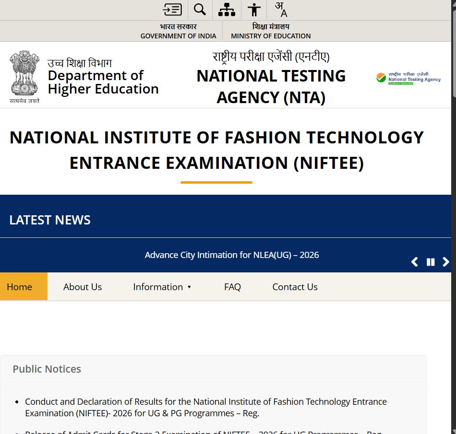Open Conduct and Declaration of Results notice
The height and width of the screenshot is (434, 456).
click(206, 407)
